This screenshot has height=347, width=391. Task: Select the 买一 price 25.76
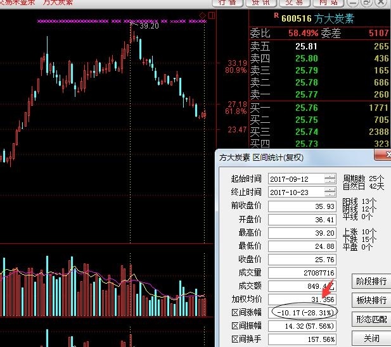click(x=307, y=108)
